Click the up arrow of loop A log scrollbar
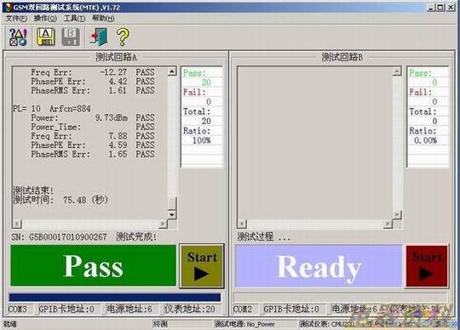Image resolution: width=460 pixels, height=330 pixels. 172,71
